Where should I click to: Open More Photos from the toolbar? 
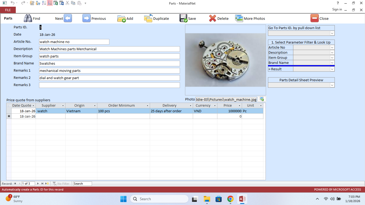point(239,18)
